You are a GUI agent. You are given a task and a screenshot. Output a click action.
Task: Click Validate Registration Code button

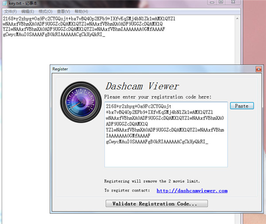(x=156, y=204)
